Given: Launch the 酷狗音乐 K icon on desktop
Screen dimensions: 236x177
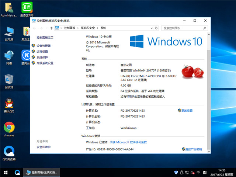Looking at the screenshot, I should pyautogui.click(x=26, y=57).
